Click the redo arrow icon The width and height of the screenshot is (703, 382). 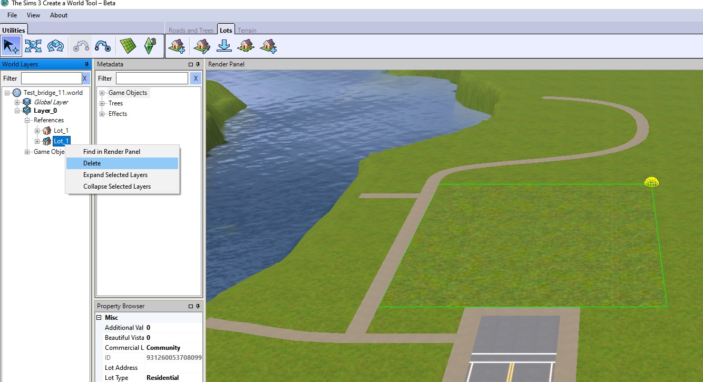pyautogui.click(x=103, y=46)
